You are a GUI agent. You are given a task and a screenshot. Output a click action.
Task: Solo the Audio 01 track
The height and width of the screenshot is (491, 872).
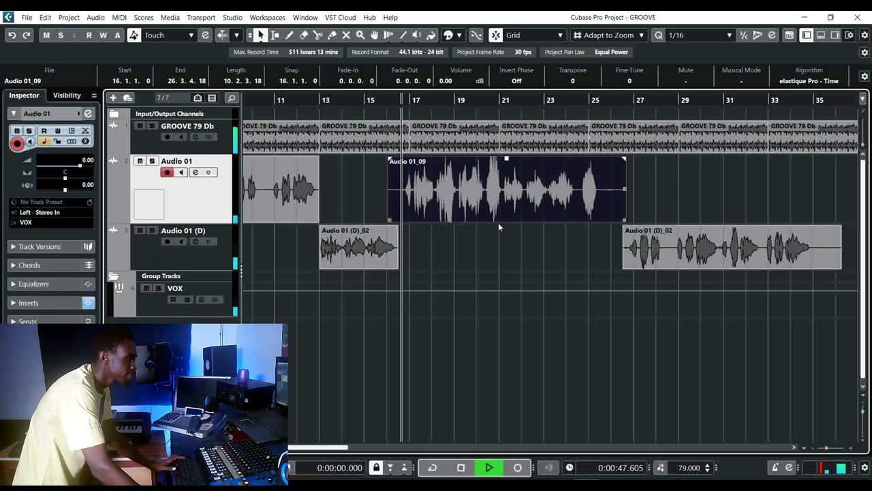click(152, 161)
